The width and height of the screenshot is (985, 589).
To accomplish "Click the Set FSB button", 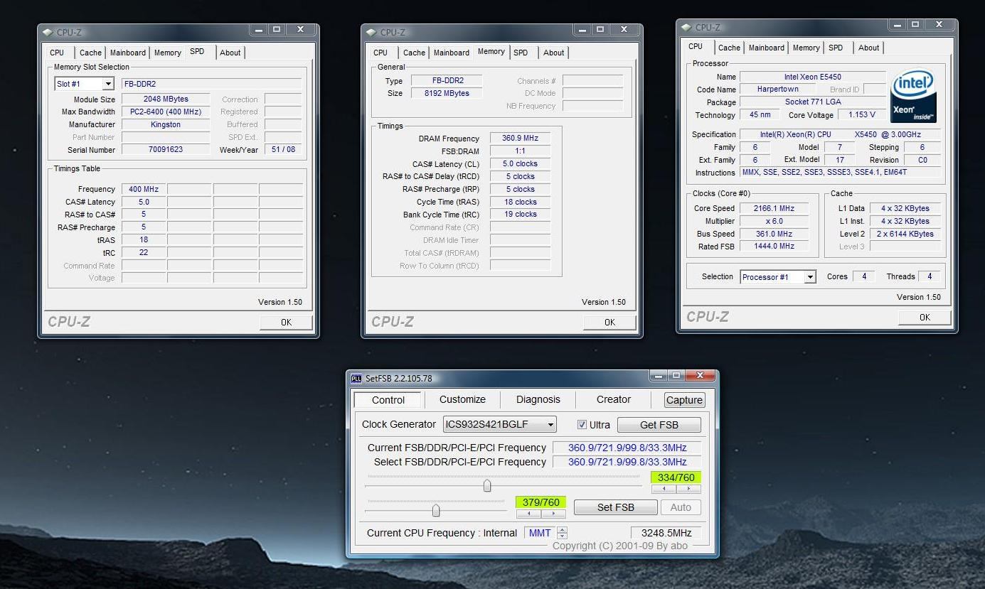I will click(615, 507).
